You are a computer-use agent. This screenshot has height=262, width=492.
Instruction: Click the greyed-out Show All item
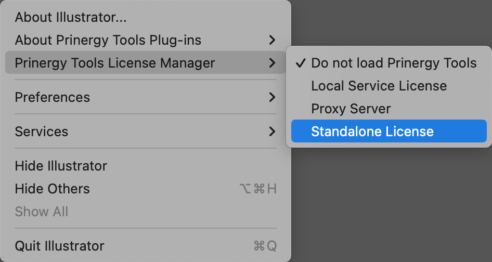[x=42, y=212]
